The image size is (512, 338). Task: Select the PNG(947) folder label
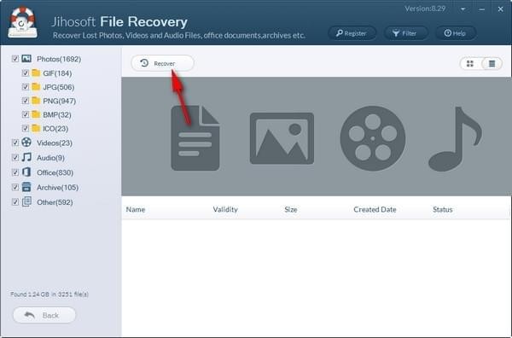60,101
